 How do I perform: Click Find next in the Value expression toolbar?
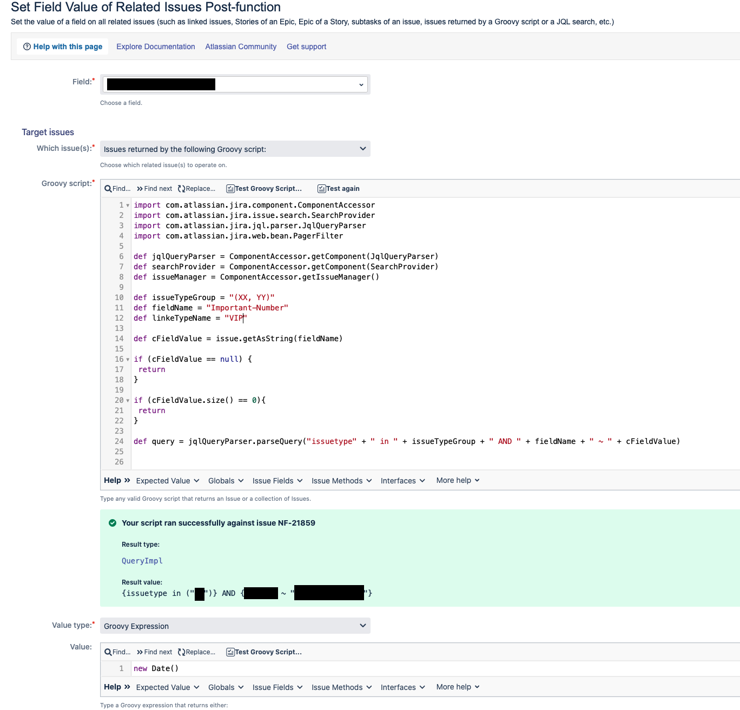[140, 652]
